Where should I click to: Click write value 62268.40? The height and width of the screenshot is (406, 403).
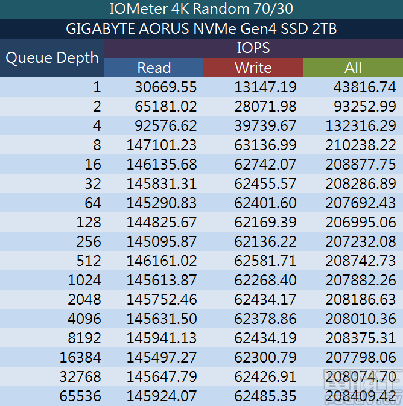(265, 280)
